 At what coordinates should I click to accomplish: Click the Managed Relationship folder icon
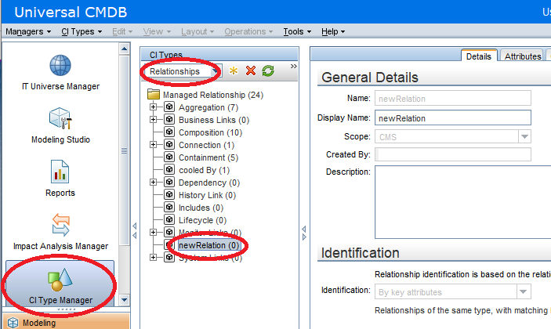(x=153, y=95)
